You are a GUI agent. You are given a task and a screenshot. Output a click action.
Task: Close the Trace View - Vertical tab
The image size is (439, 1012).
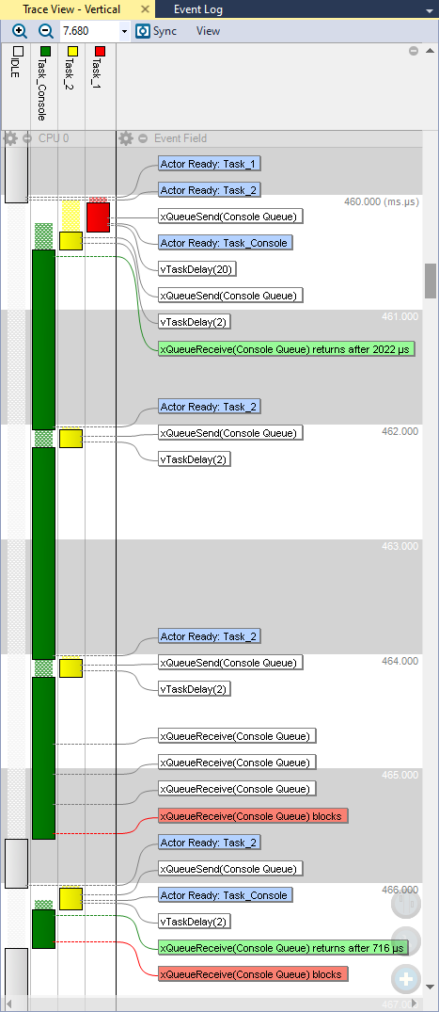145,9
